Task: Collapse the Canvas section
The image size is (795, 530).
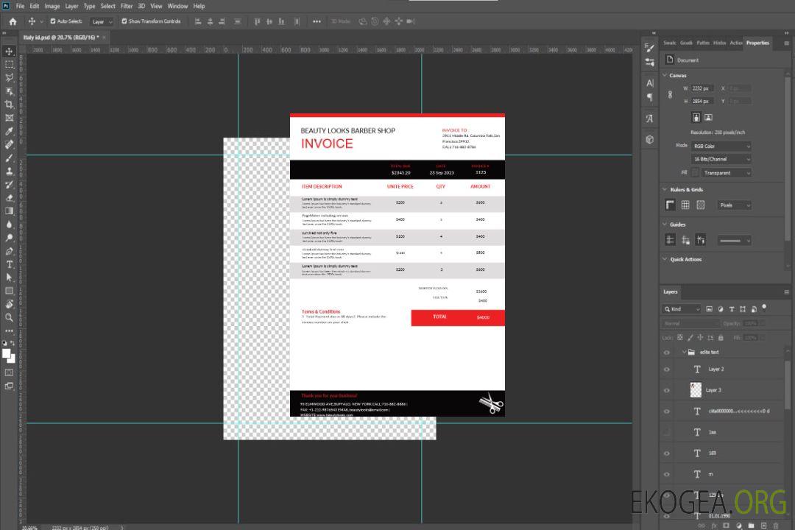Action: pyautogui.click(x=665, y=75)
